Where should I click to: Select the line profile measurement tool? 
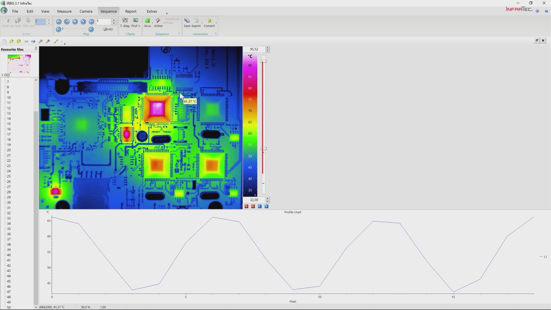tap(56, 41)
